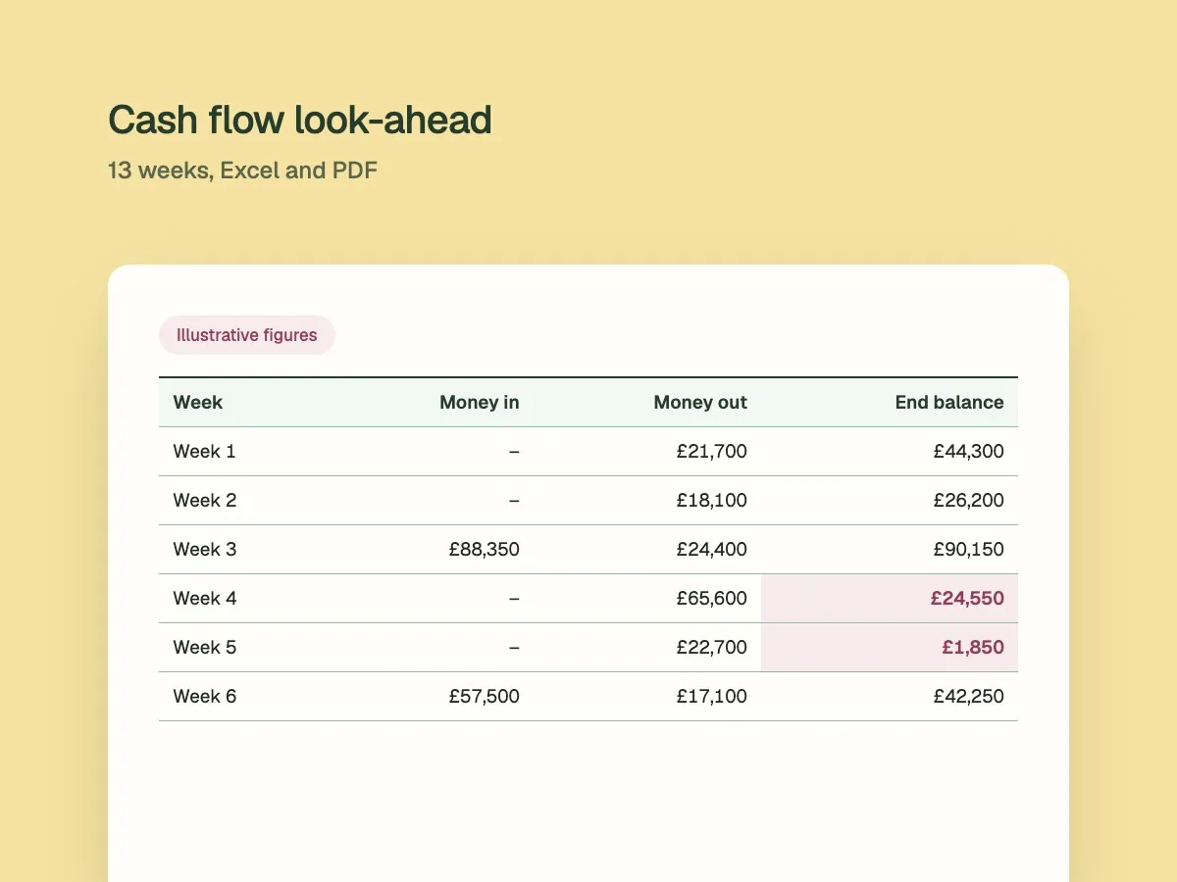Click the £65,600 money out cell

(x=712, y=599)
